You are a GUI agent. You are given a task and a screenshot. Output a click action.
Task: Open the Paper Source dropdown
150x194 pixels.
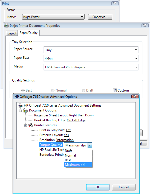[x=91, y=50]
